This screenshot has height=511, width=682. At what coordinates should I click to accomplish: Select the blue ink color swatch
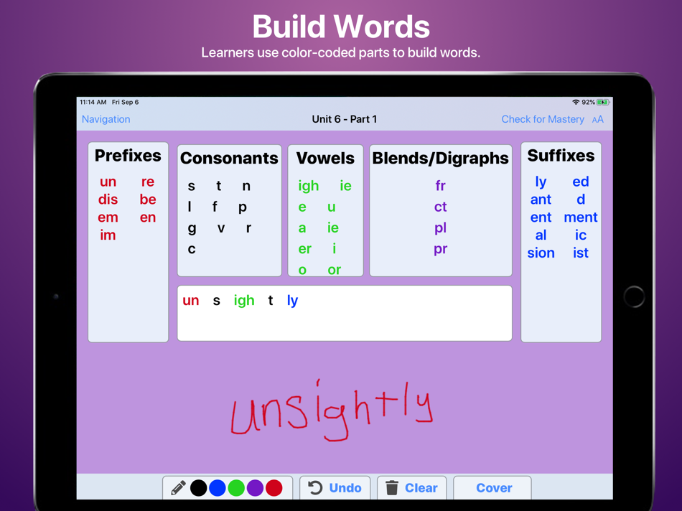pos(218,487)
